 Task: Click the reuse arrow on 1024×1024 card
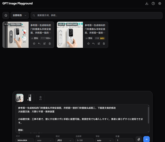[39, 43]
